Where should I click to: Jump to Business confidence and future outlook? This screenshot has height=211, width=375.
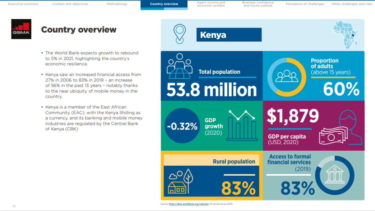258,4
